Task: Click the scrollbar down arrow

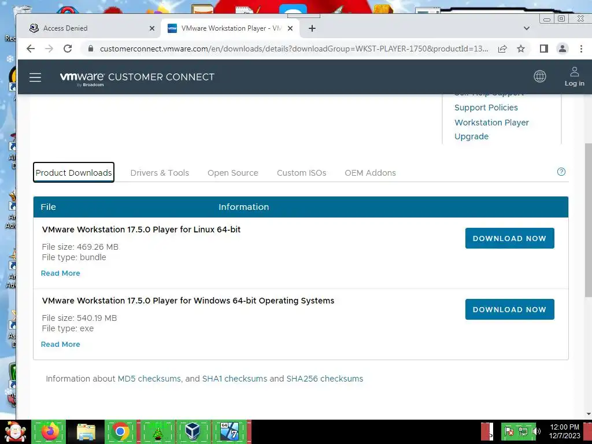Action: tap(588, 414)
